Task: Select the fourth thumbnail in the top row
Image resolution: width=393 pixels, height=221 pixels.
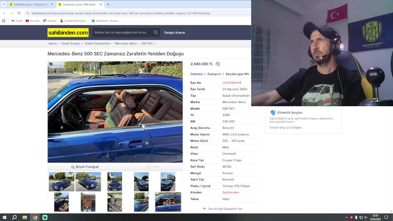Action: click(x=141, y=182)
